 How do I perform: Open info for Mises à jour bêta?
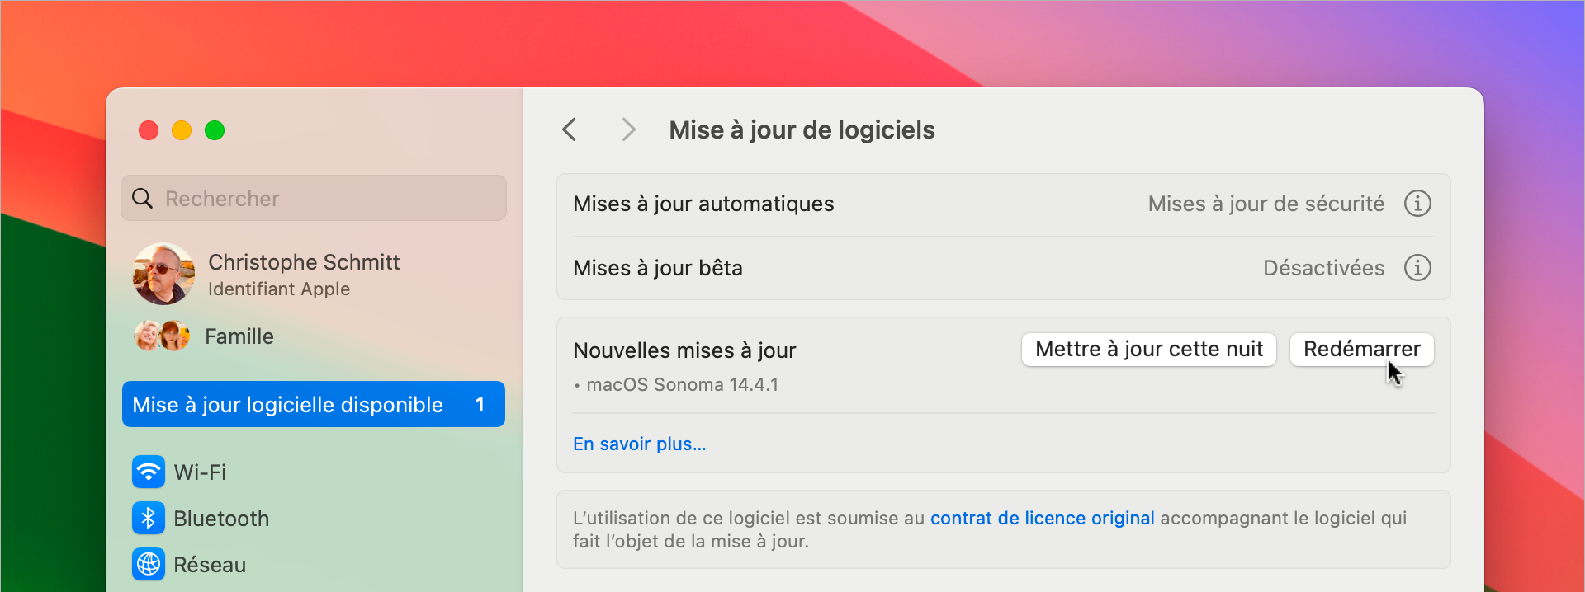(1417, 268)
